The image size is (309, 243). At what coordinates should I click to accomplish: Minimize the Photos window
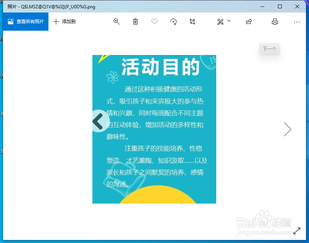coord(262,6)
